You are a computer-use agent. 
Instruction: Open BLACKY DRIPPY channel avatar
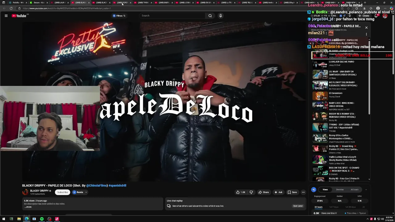point(25,192)
